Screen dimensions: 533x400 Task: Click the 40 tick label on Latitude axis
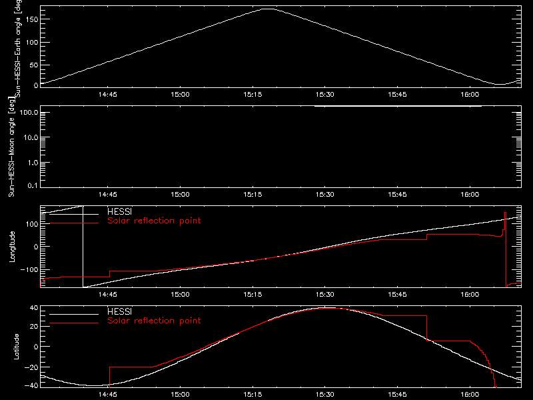coord(34,308)
